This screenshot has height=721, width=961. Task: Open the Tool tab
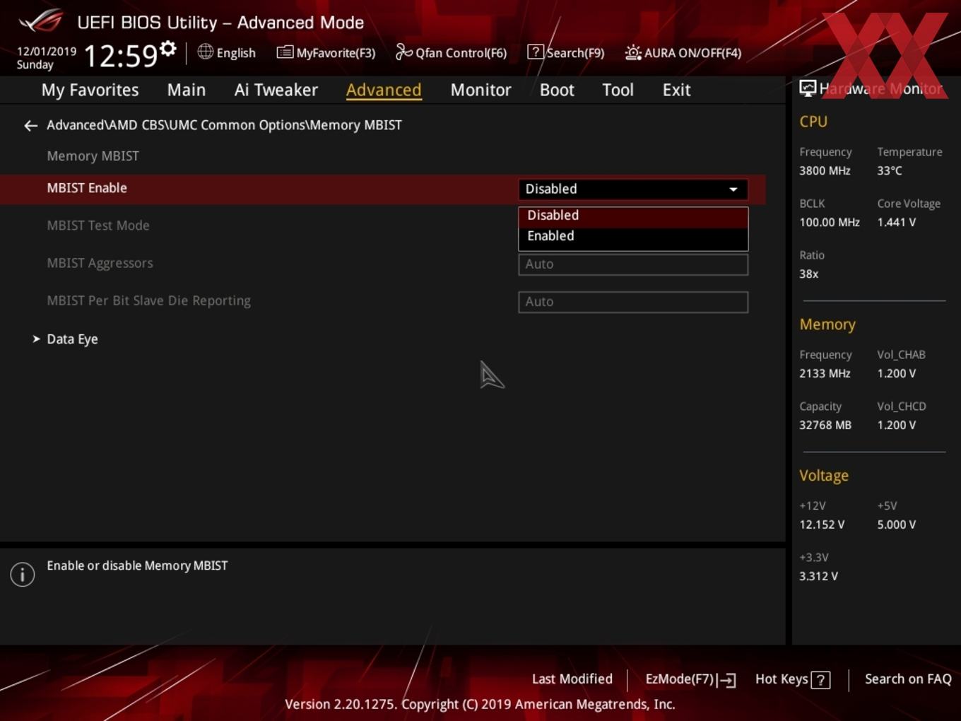point(618,90)
